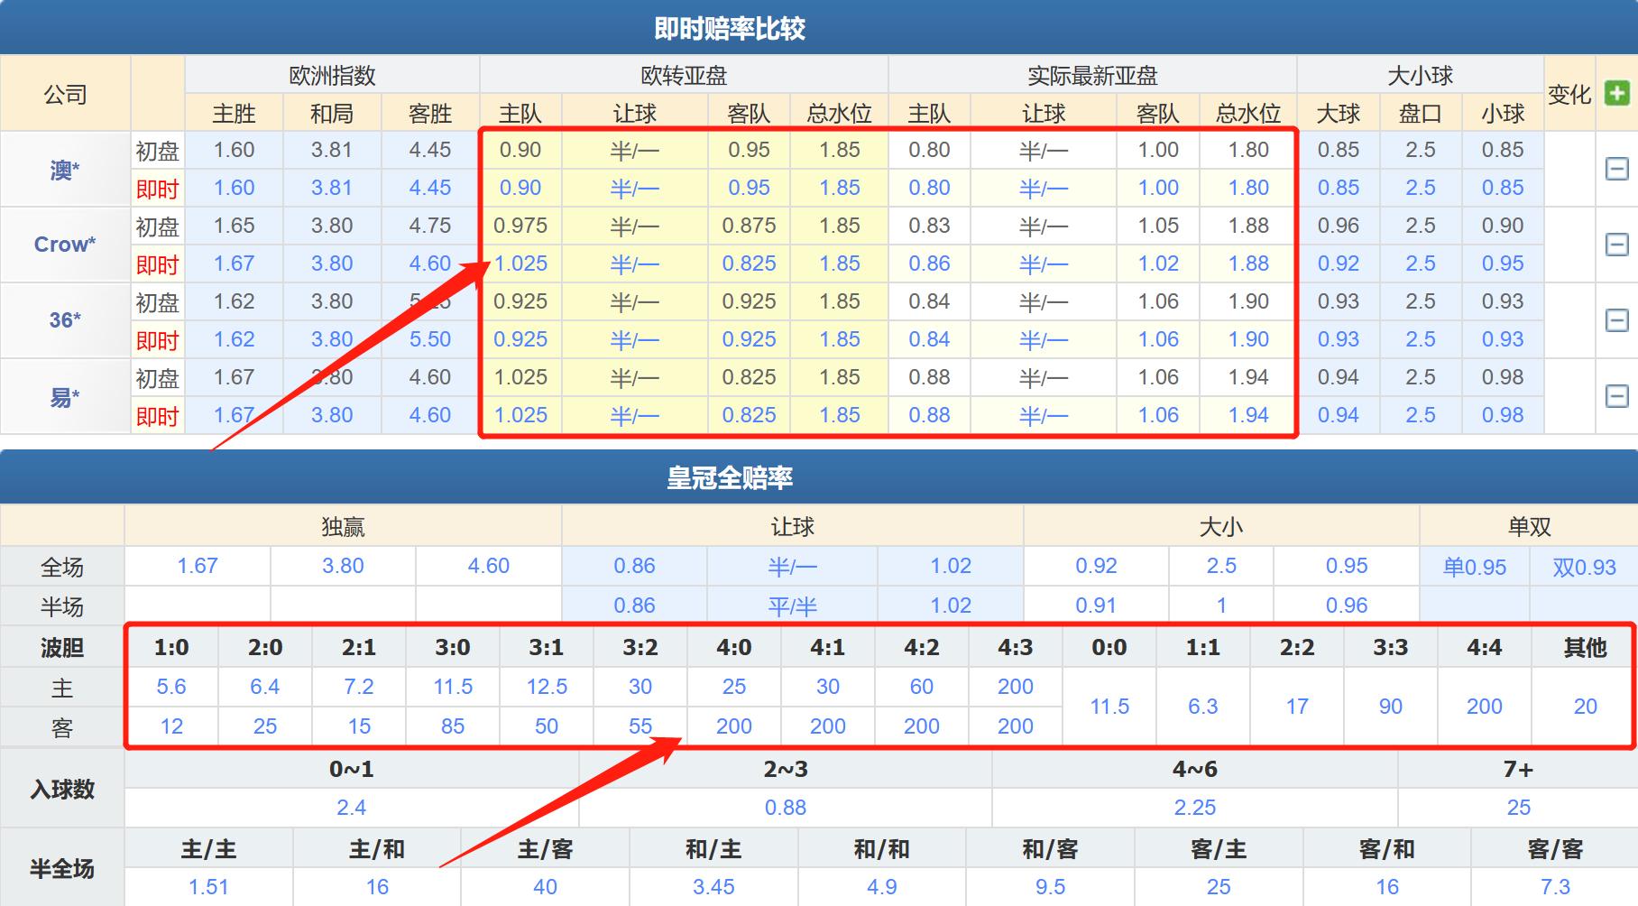This screenshot has height=906, width=1638.
Task: Select the red 即时 label for 易*
Action: point(157,415)
